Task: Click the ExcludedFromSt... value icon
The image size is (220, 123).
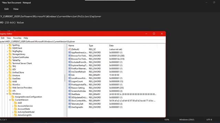Action: [69, 62]
